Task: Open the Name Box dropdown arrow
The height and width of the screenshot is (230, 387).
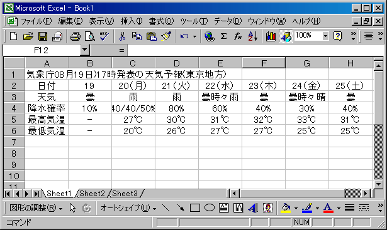Action: tap(84, 50)
